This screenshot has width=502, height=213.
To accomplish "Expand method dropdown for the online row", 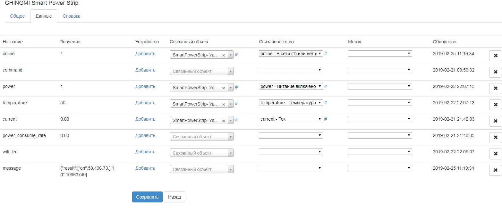I will (380, 54).
